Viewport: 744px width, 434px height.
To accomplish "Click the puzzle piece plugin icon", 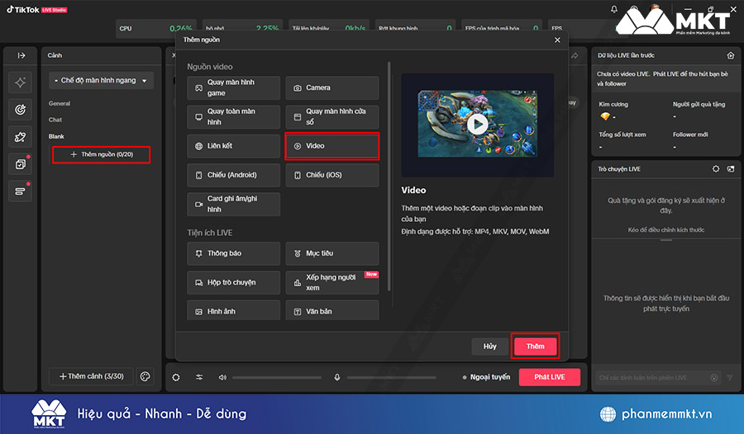I will point(21,136).
